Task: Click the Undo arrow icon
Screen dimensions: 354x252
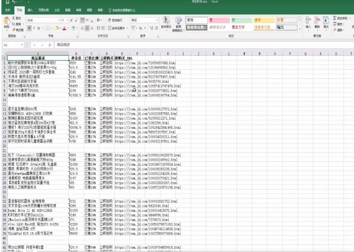Action: 14,2
